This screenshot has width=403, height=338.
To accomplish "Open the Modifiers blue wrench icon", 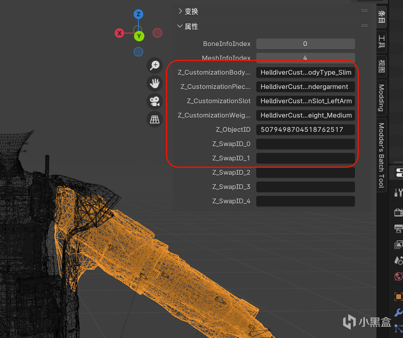I will pyautogui.click(x=398, y=313).
